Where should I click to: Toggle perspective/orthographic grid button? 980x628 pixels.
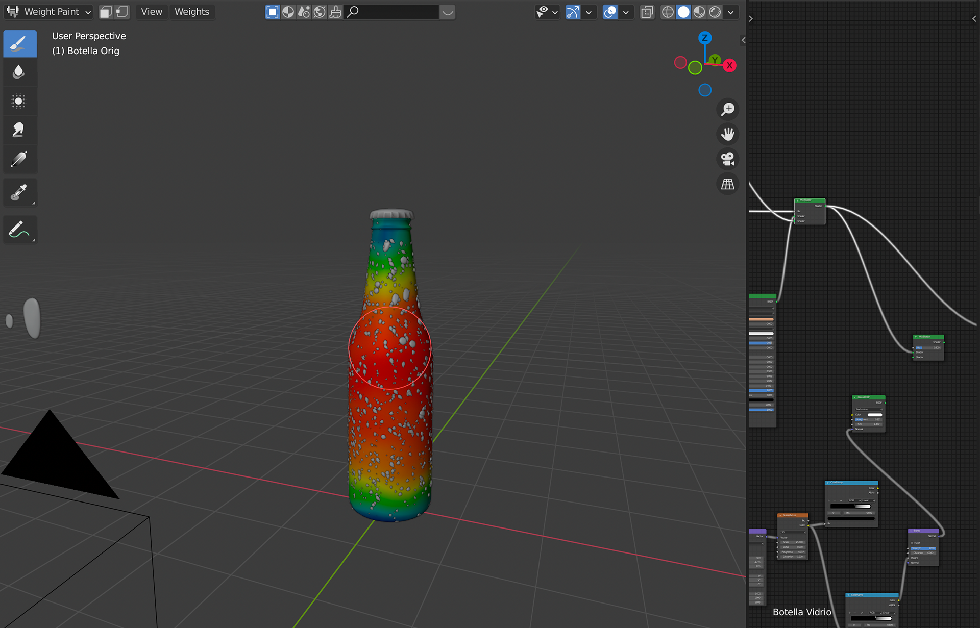(x=728, y=184)
